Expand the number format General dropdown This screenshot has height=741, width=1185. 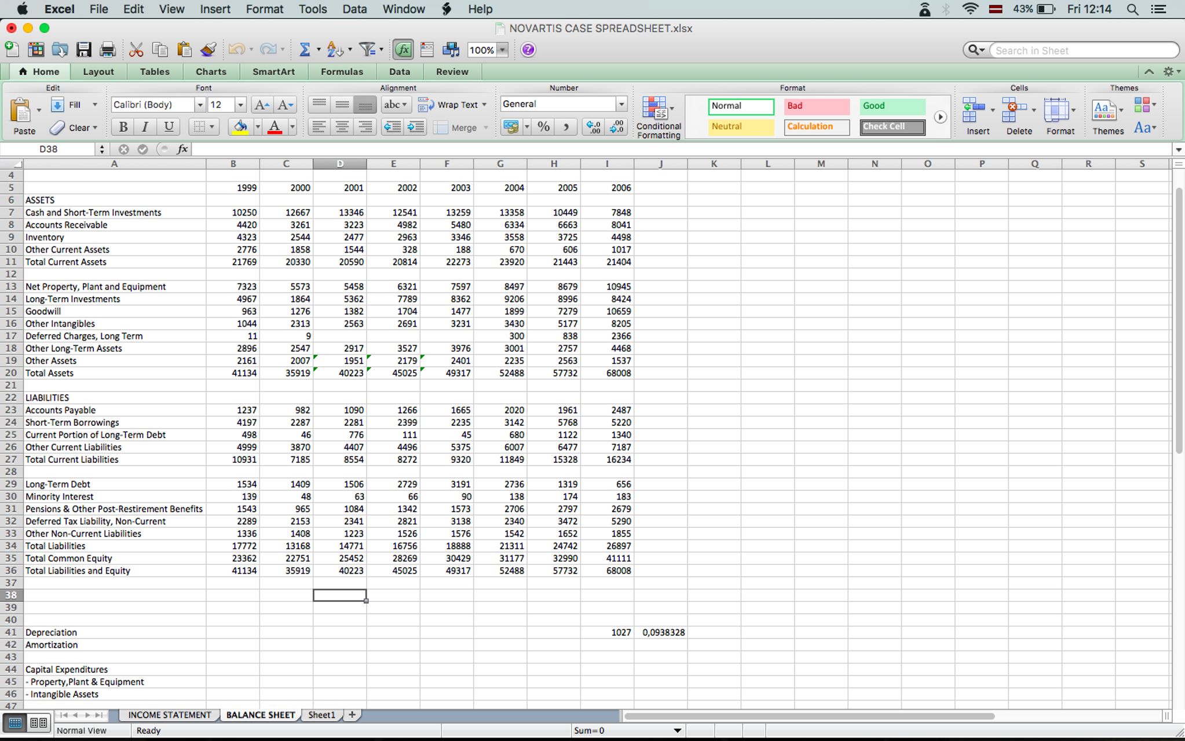(621, 104)
